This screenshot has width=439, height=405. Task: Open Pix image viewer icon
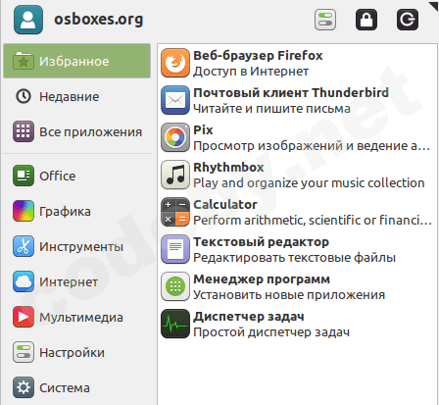(x=175, y=137)
